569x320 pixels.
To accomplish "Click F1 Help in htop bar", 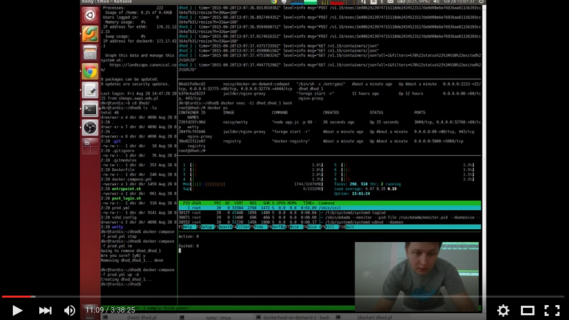I will pos(186,227).
